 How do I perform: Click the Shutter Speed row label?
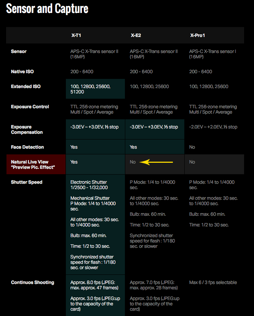click(x=27, y=182)
